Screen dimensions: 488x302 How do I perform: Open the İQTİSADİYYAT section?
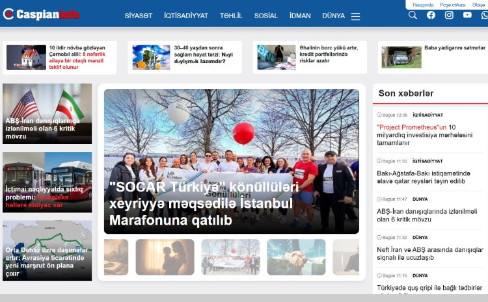coord(186,16)
